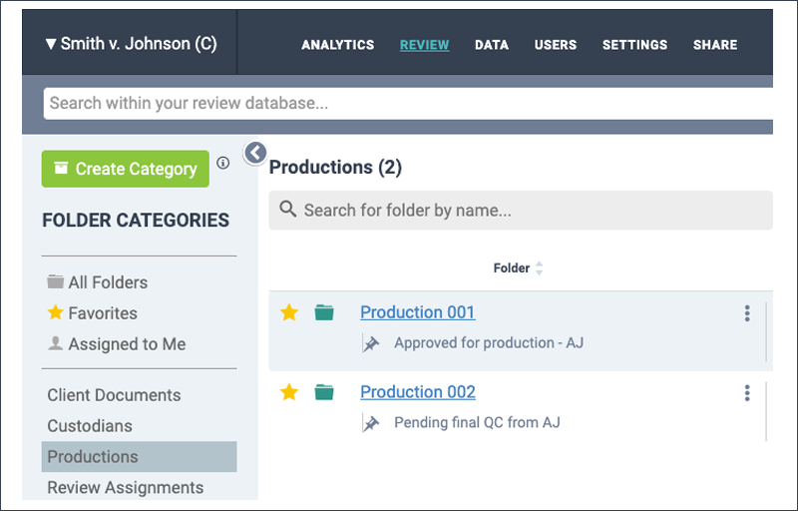Go to the ANALYTICS tab
This screenshot has width=798, height=511.
tap(338, 45)
